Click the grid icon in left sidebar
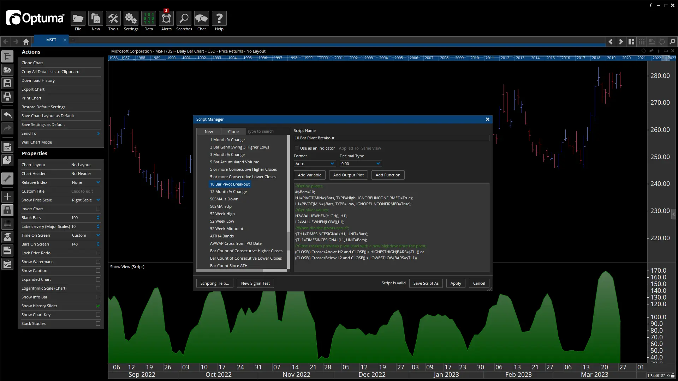 (x=7, y=224)
